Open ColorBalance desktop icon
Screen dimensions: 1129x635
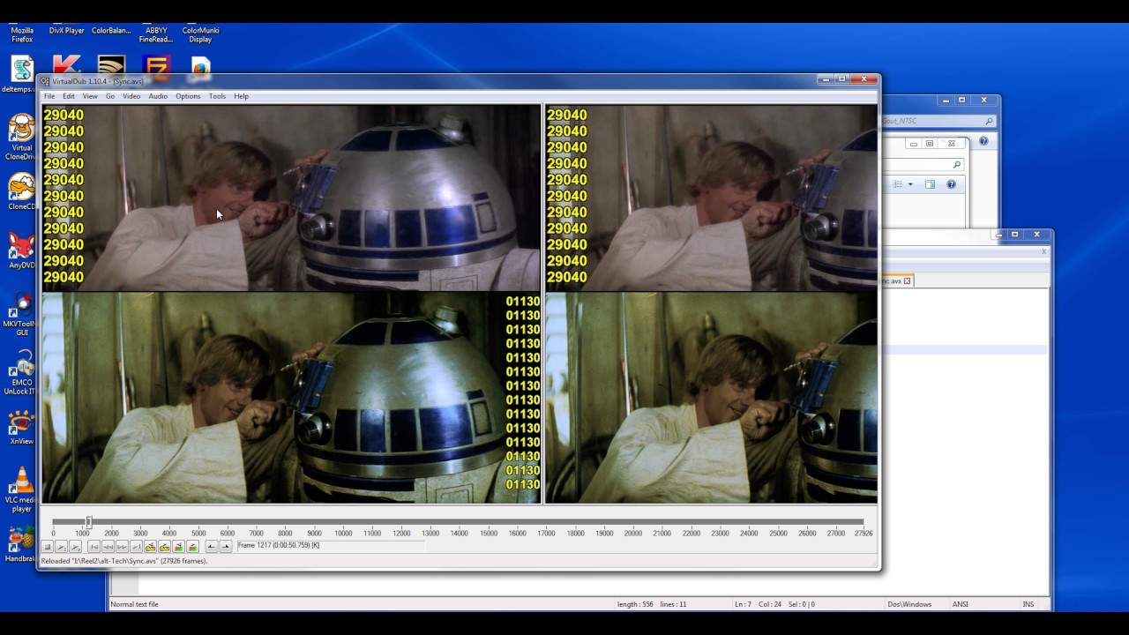click(111, 31)
